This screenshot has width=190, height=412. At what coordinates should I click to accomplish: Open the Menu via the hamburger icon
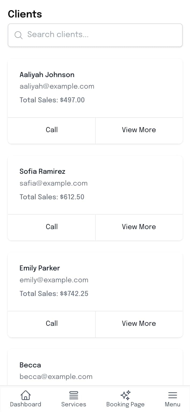(x=173, y=394)
